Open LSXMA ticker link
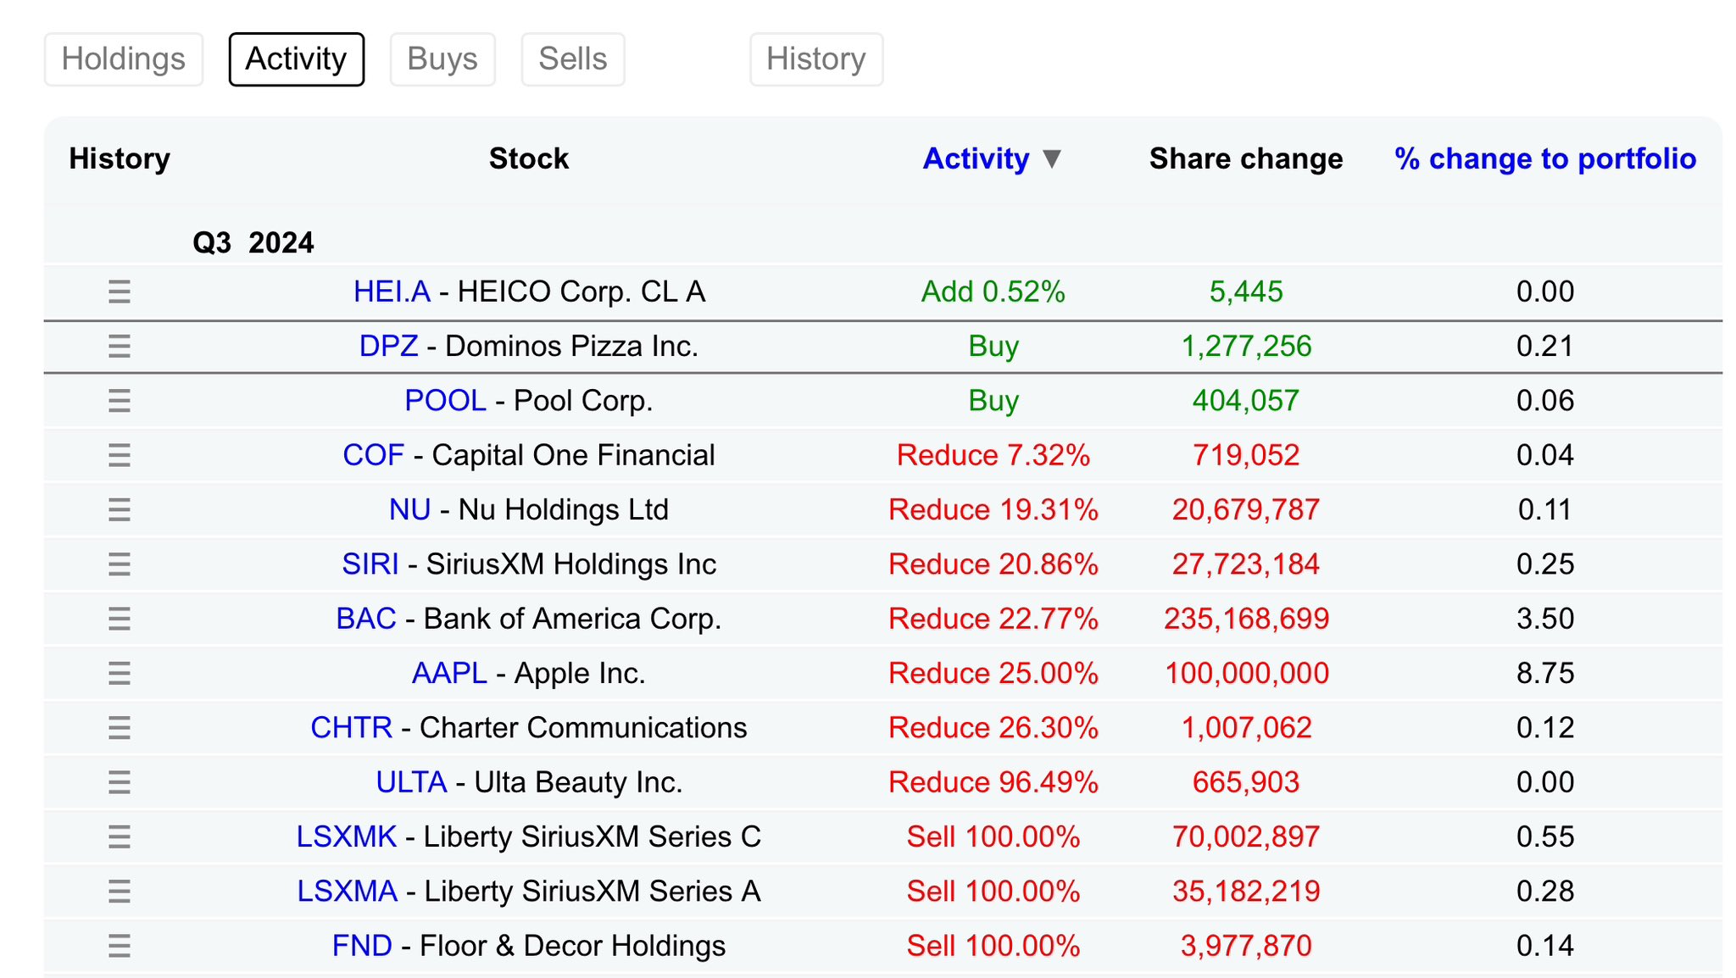 point(347,892)
